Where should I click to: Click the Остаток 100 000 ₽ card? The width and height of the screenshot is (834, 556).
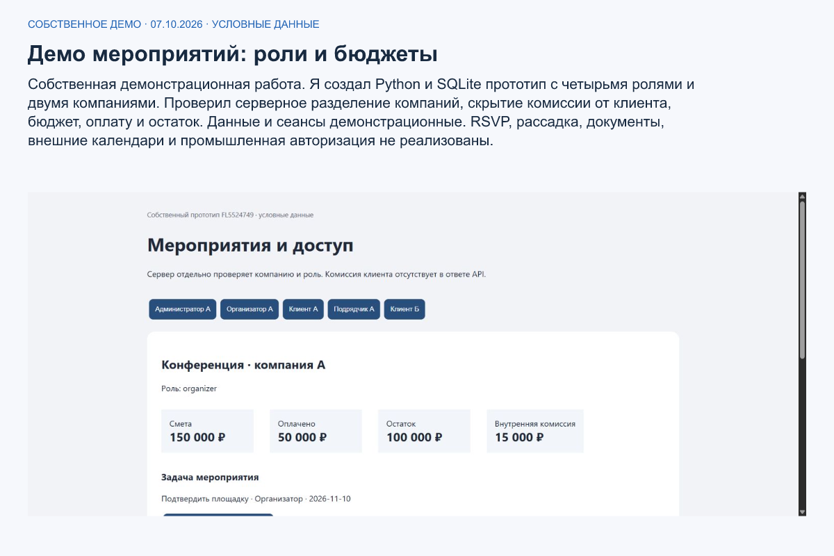tap(424, 431)
